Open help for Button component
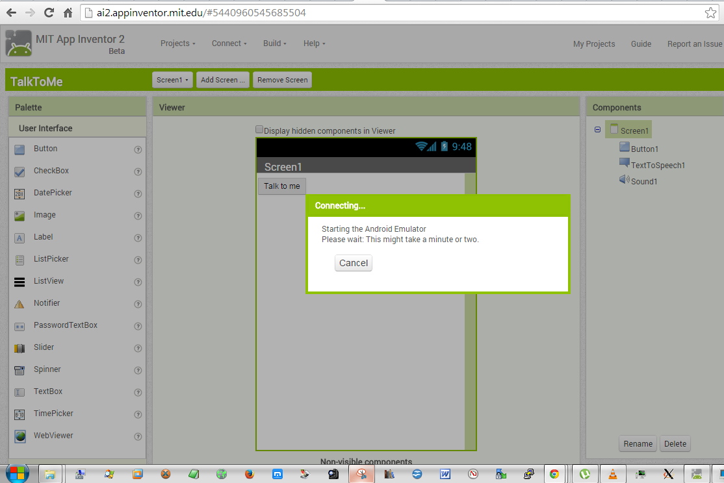Screen dimensions: 724x483 pyautogui.click(x=138, y=149)
